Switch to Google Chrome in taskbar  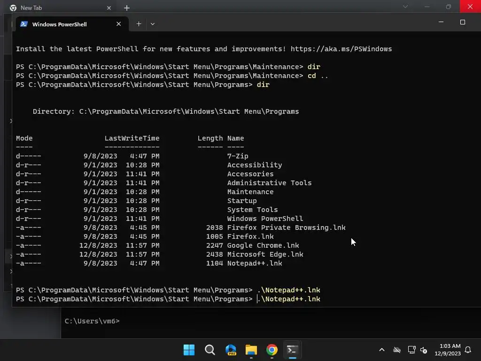pyautogui.click(x=272, y=350)
